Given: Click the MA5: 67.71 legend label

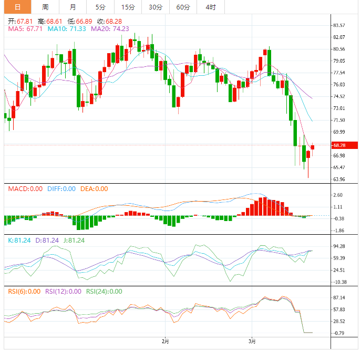Looking at the screenshot, I should 25,29.
